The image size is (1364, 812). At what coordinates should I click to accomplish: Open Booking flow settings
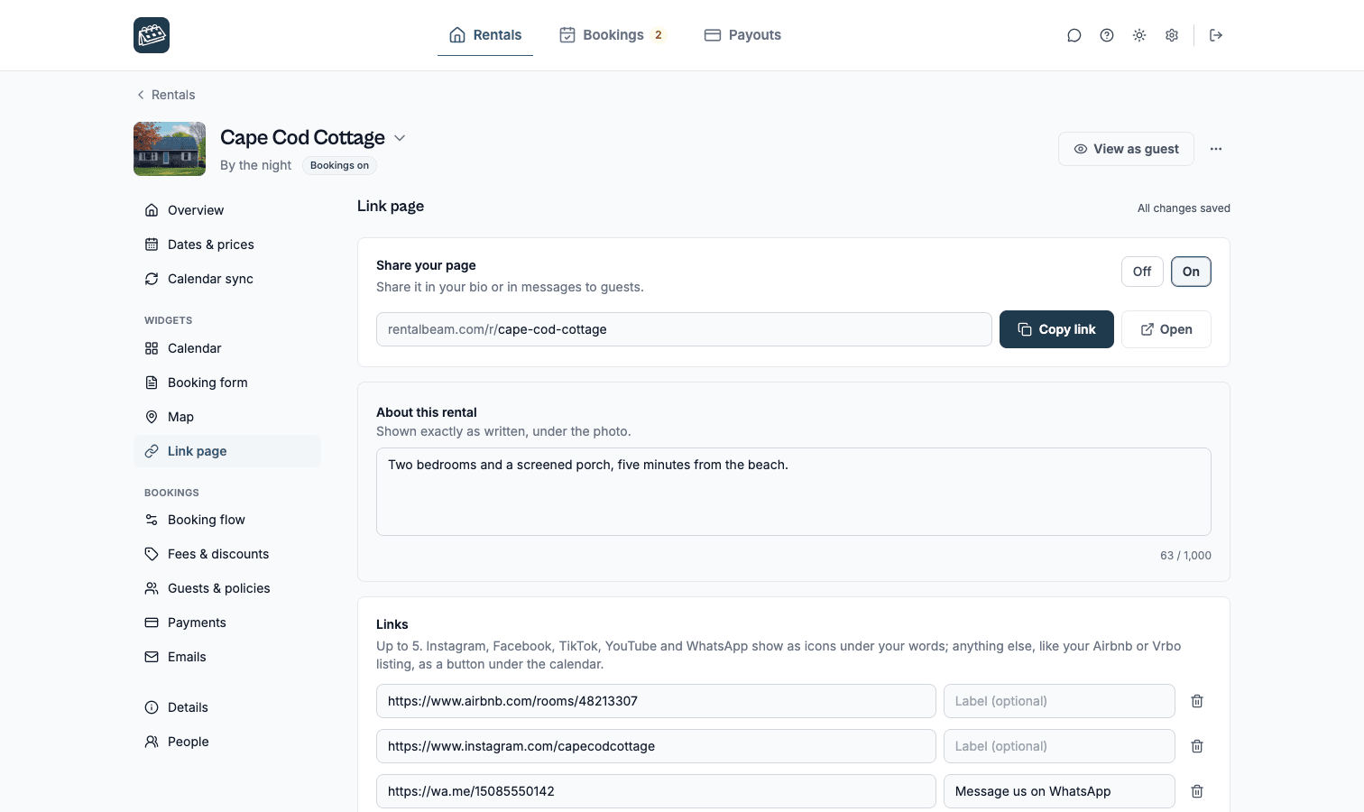click(x=227, y=520)
